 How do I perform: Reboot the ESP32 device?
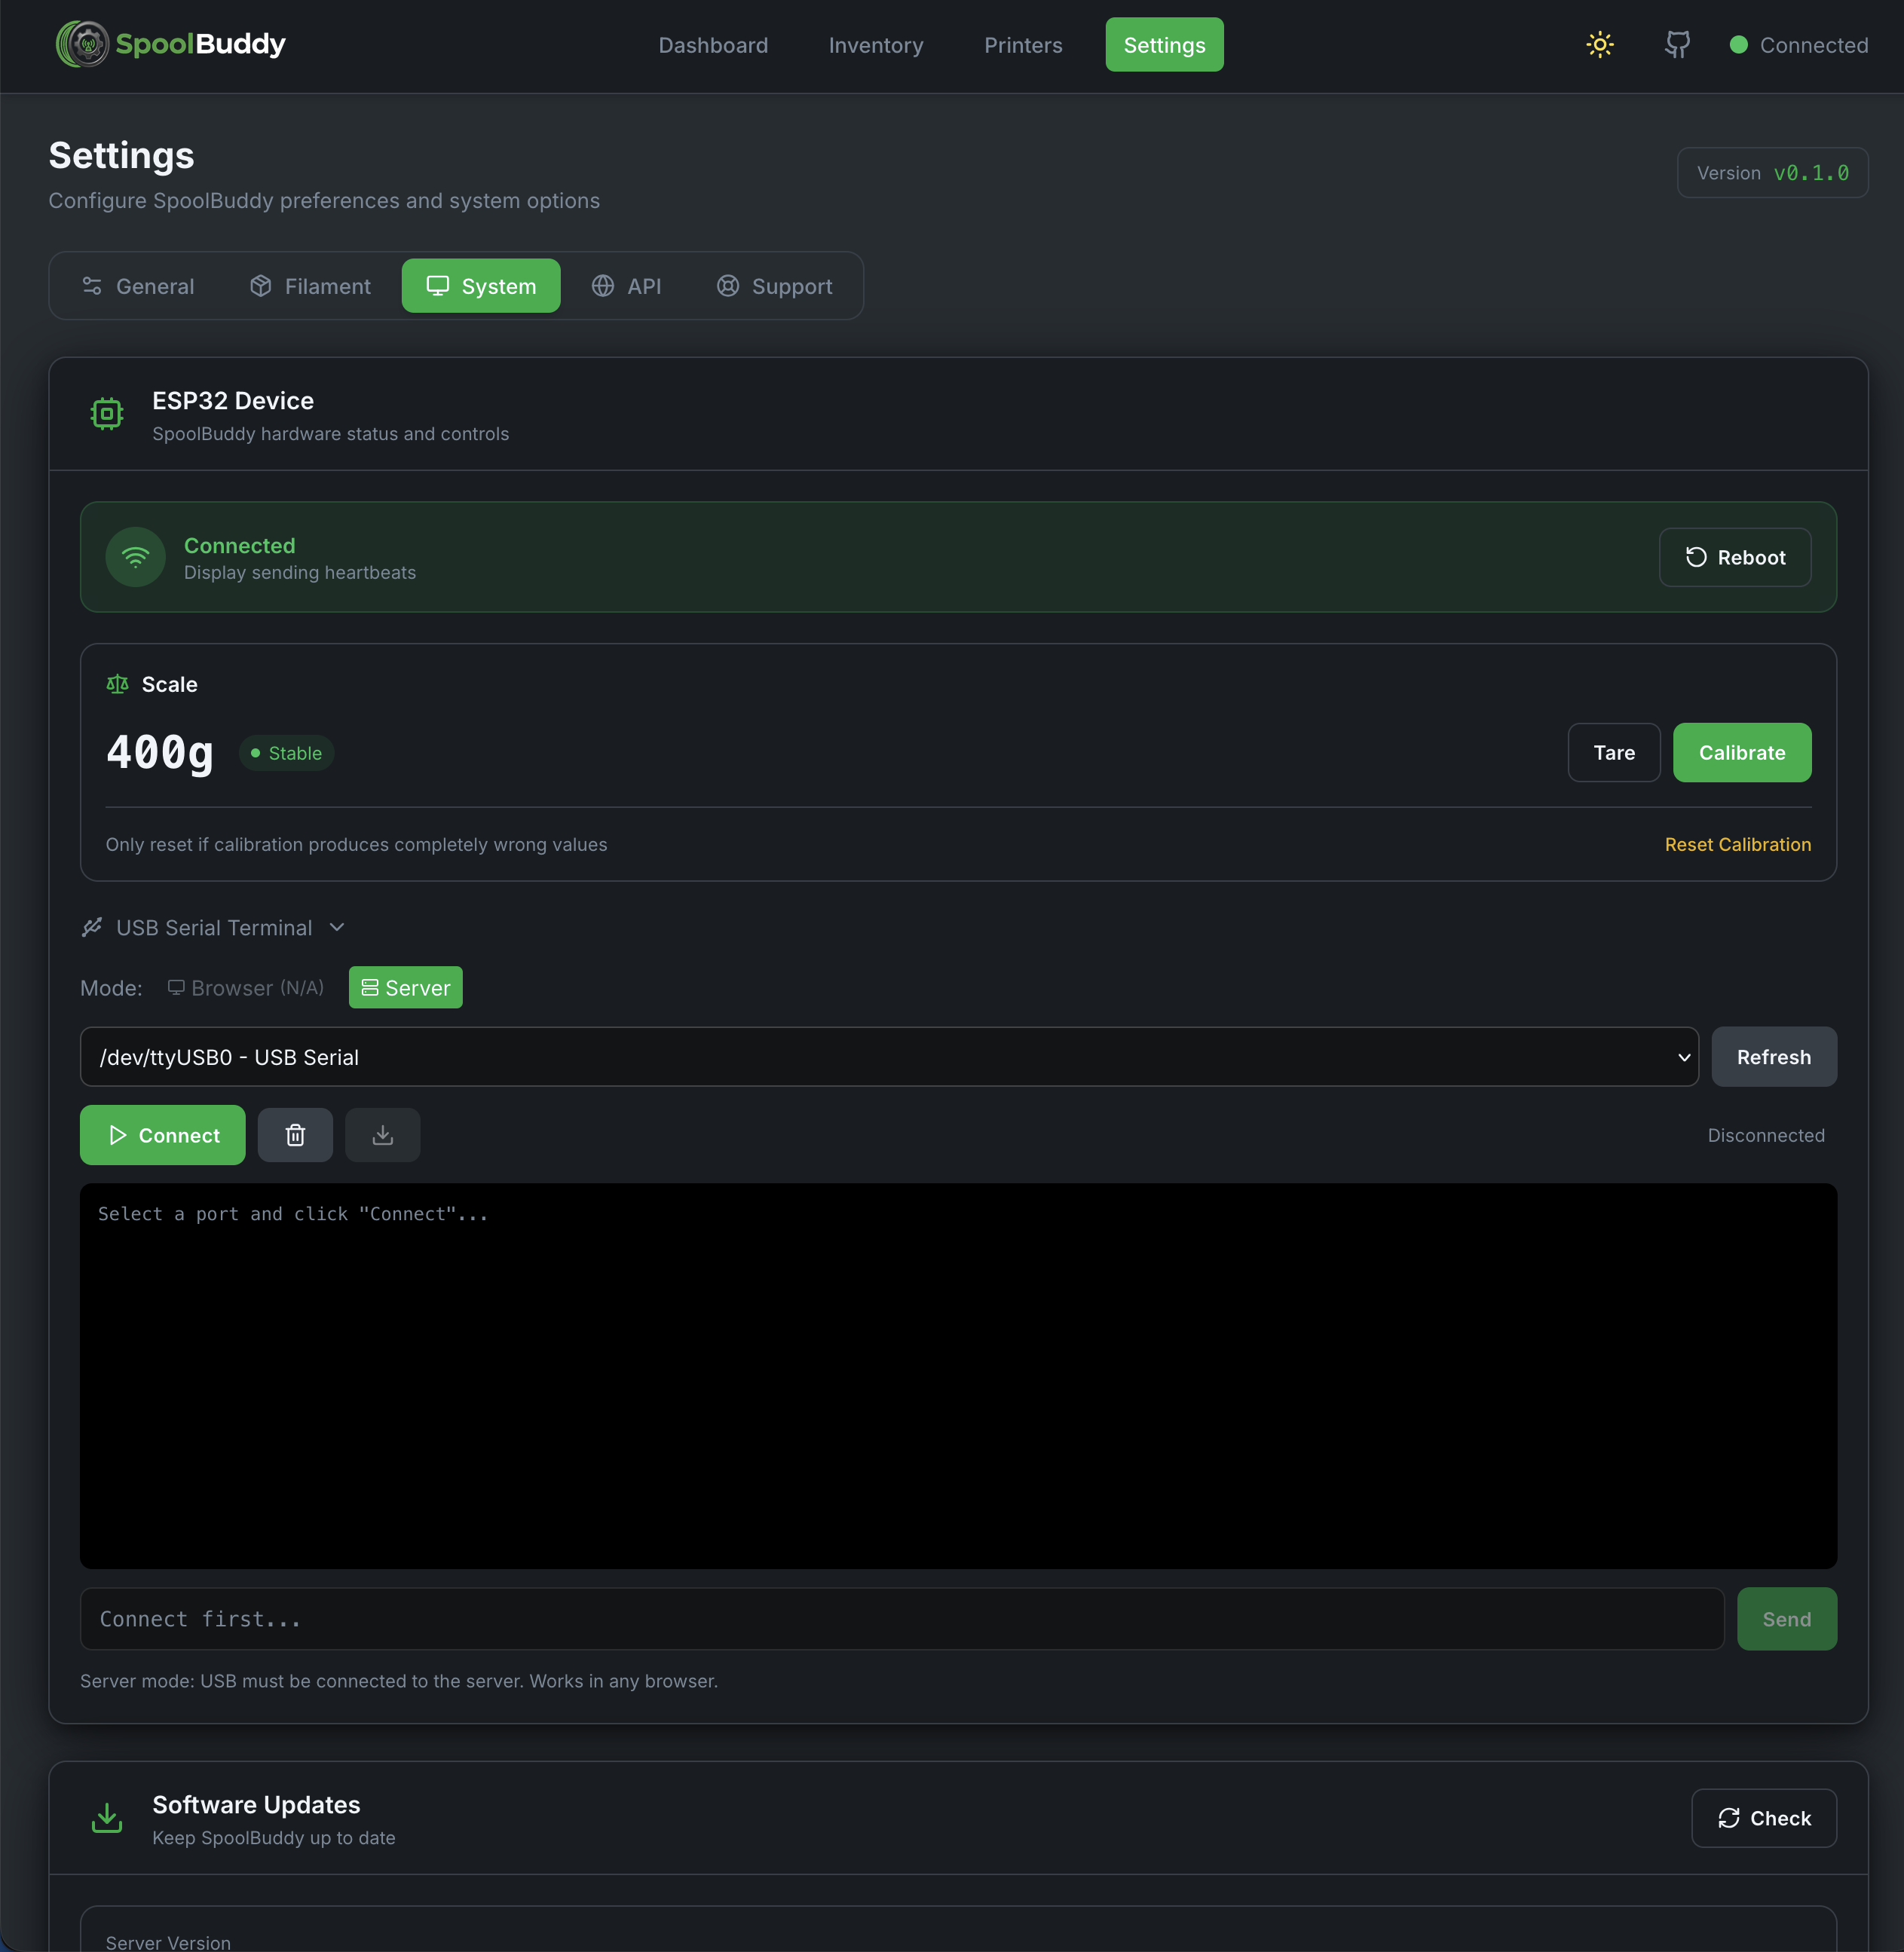pyautogui.click(x=1734, y=557)
